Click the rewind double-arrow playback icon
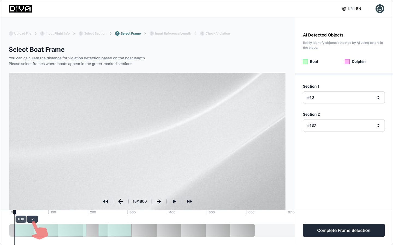Viewport: 393px width, 245px height. [x=105, y=201]
